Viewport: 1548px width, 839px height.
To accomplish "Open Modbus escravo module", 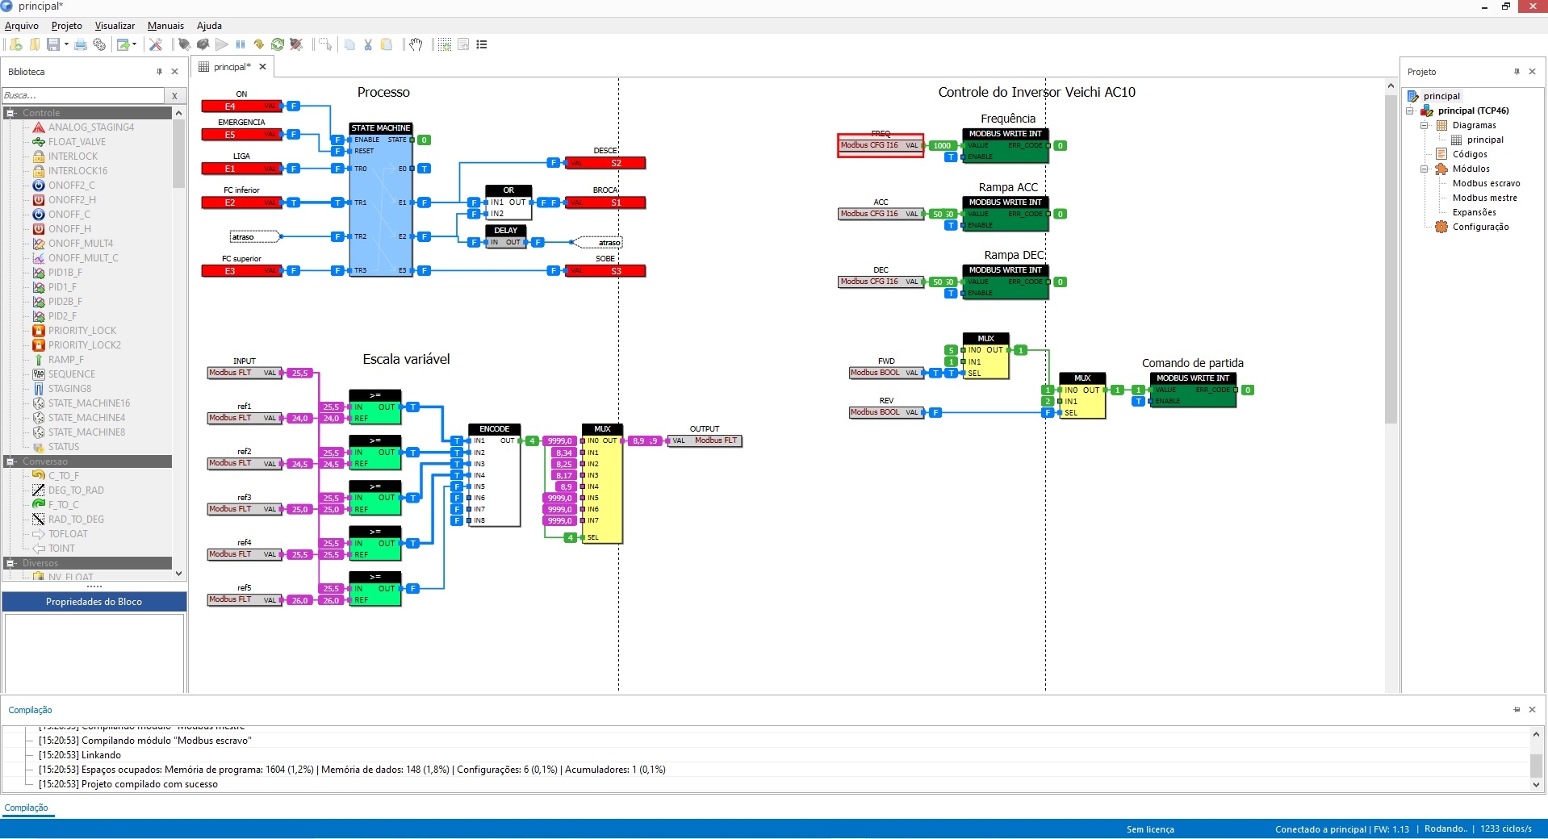I will [1486, 183].
